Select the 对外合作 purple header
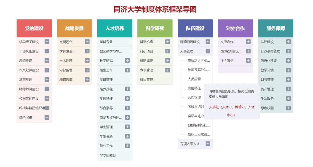Viewport: 313px width, 167px height. [x=235, y=28]
